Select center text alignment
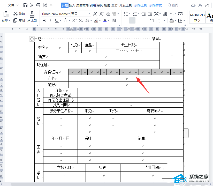The image size is (213, 186). point(132,20)
